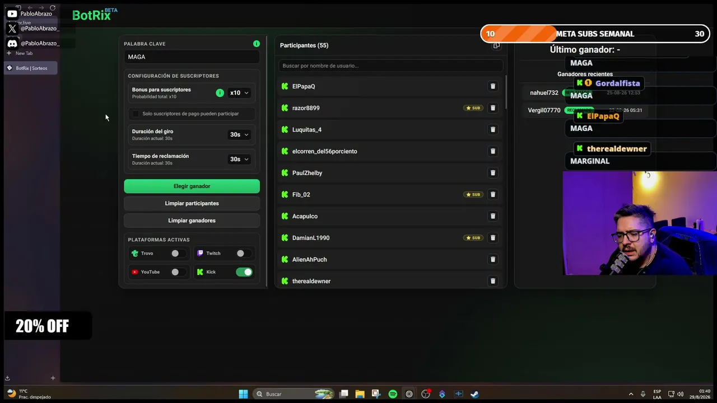Click the SUB badge on razor8899
The image size is (717, 403).
point(473,108)
